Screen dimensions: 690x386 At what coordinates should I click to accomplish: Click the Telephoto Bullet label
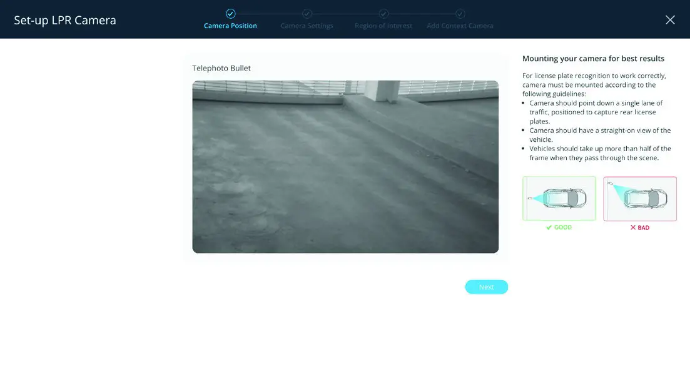tap(221, 67)
